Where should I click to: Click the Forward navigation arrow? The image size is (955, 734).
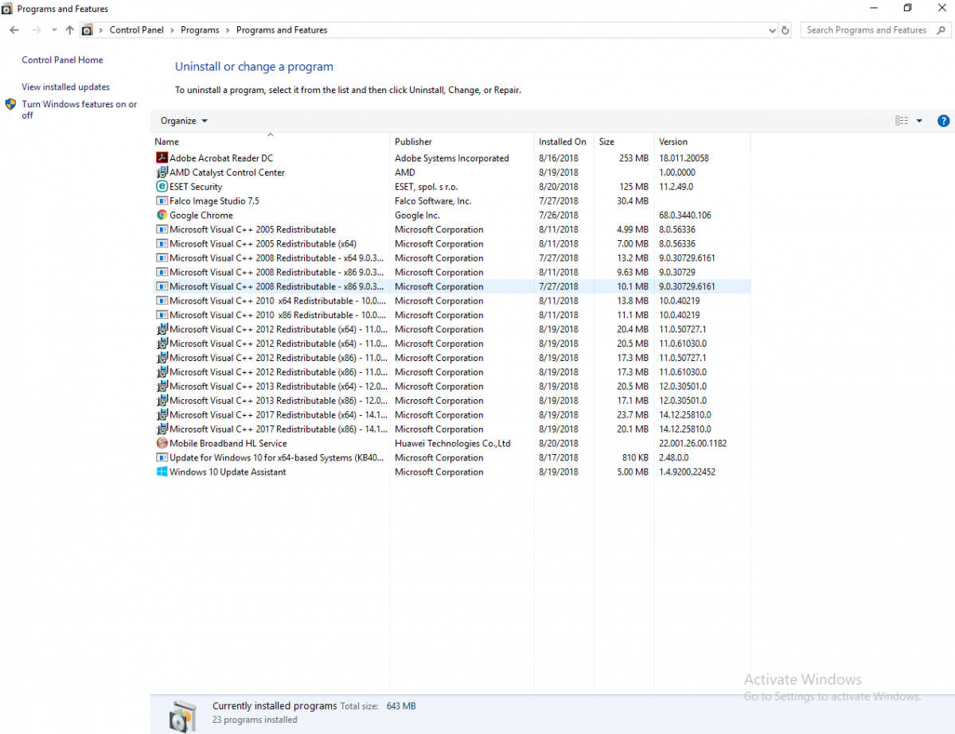pos(36,30)
